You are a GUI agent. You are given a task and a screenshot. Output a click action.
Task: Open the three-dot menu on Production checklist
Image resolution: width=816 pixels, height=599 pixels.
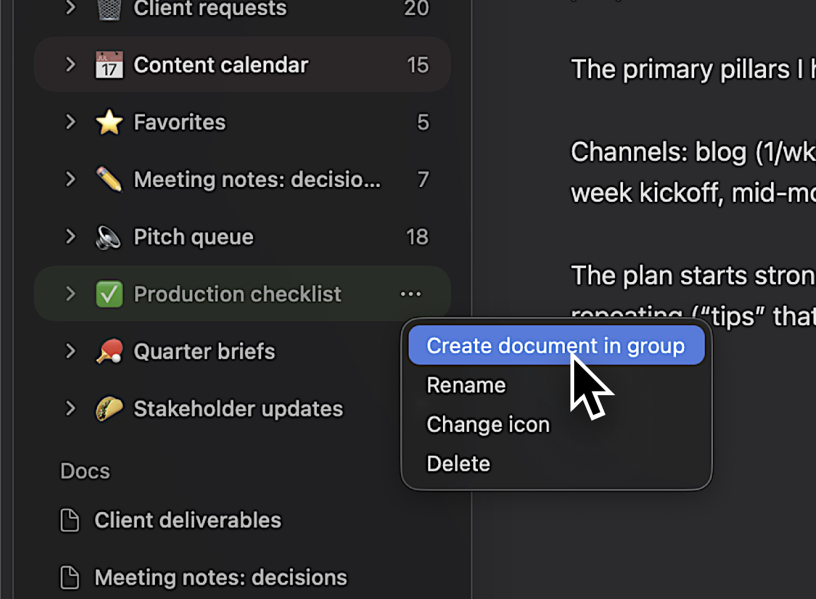tap(410, 294)
